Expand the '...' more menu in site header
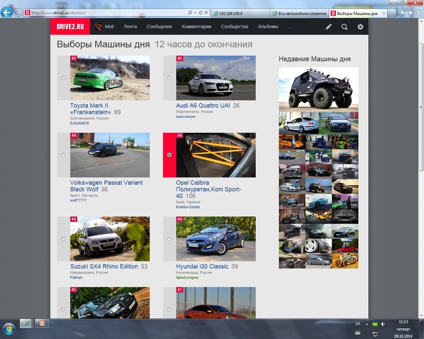The height and width of the screenshot is (339, 424). pos(291,27)
